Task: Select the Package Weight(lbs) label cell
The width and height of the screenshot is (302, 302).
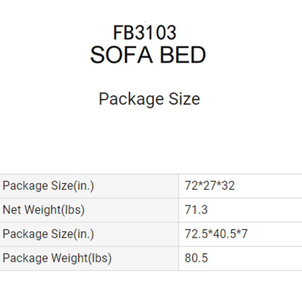Action: pyautogui.click(x=89, y=258)
